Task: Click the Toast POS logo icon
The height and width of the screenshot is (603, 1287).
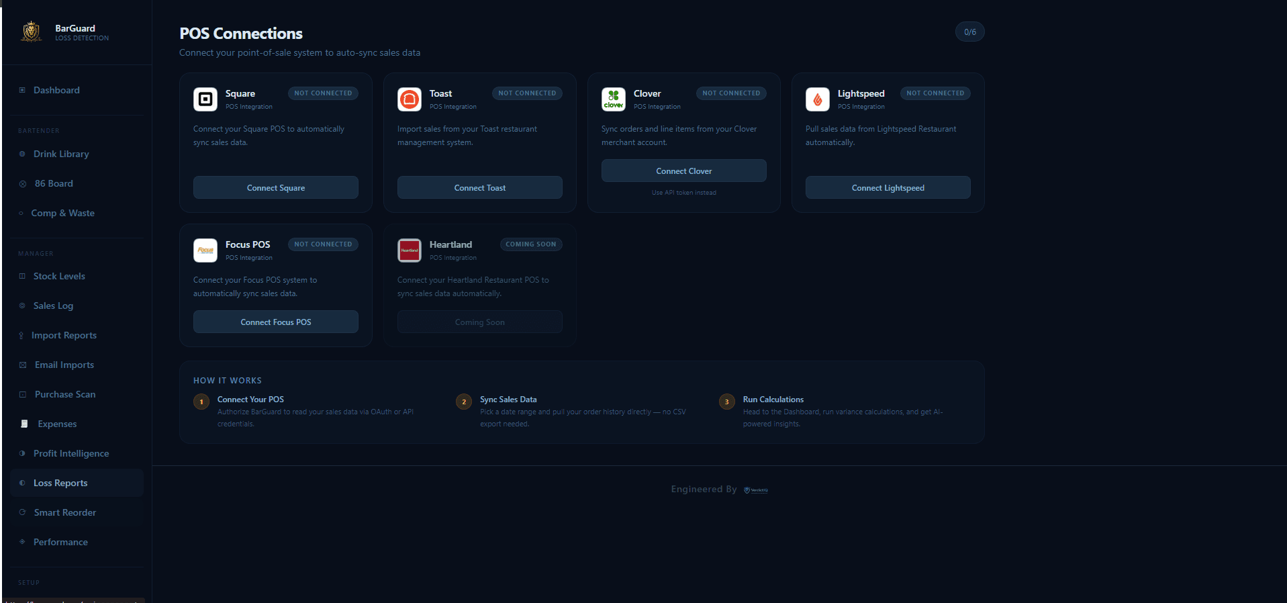Action: (410, 99)
